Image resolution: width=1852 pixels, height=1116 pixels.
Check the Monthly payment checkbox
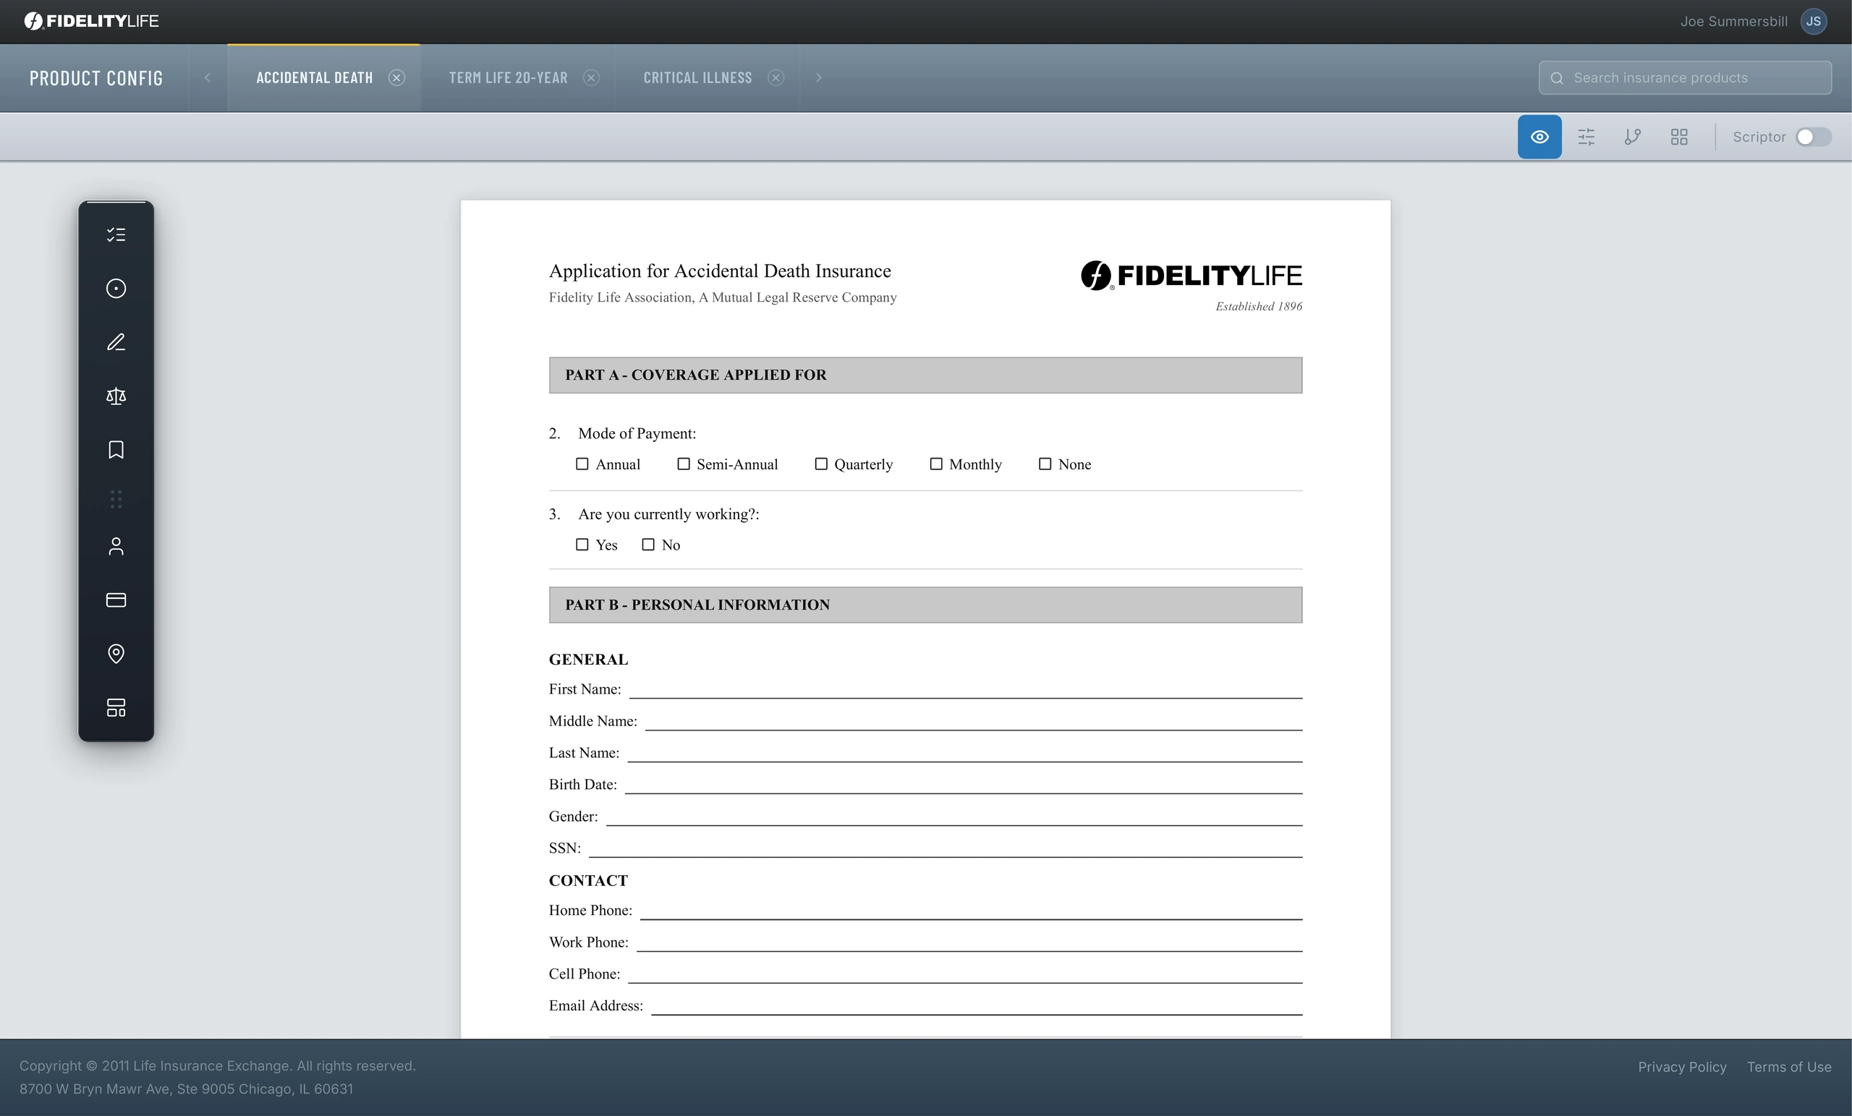pos(936,464)
